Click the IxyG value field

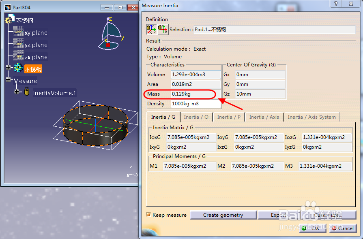point(191,147)
